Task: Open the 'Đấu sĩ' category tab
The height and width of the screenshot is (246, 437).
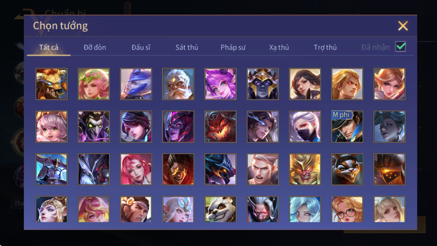Action: [x=141, y=47]
